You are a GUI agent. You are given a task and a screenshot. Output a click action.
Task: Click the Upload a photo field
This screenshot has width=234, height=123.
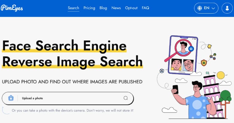[68, 98]
